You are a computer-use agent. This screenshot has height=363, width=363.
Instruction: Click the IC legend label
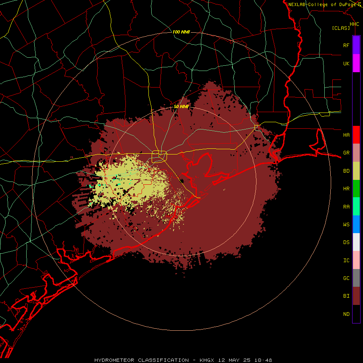point(346,261)
